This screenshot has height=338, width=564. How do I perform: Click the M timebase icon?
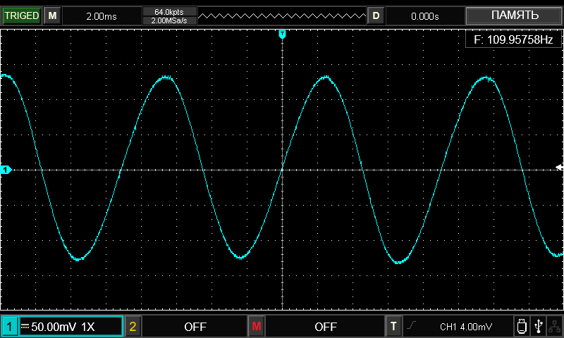coord(53,15)
